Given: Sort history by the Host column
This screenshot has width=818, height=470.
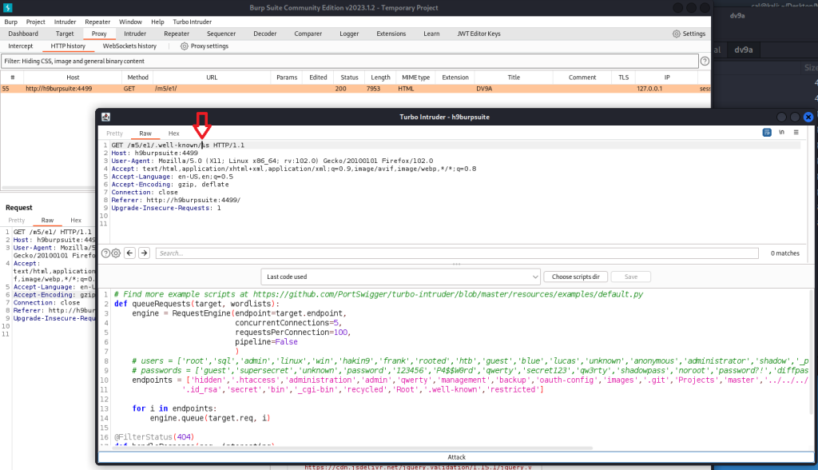Looking at the screenshot, I should point(73,78).
